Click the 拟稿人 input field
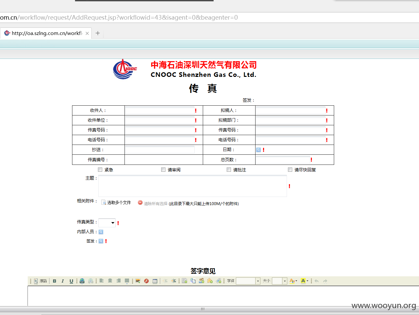Image resolution: width=419 pixels, height=315 pixels. 291,111
